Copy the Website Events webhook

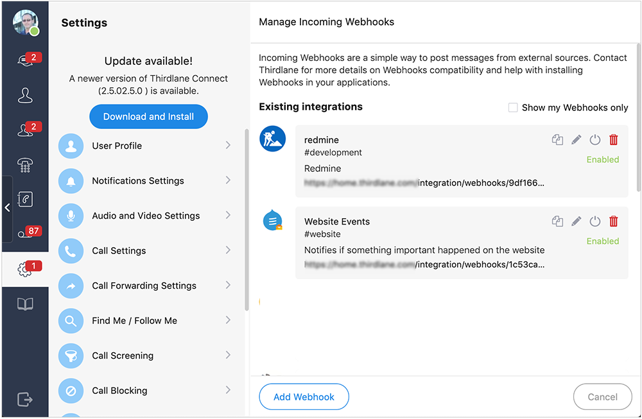pyautogui.click(x=557, y=221)
